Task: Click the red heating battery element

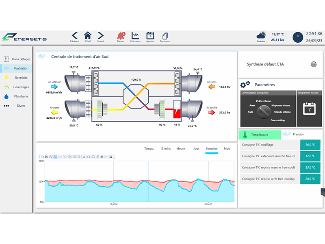Action: pyautogui.click(x=177, y=109)
